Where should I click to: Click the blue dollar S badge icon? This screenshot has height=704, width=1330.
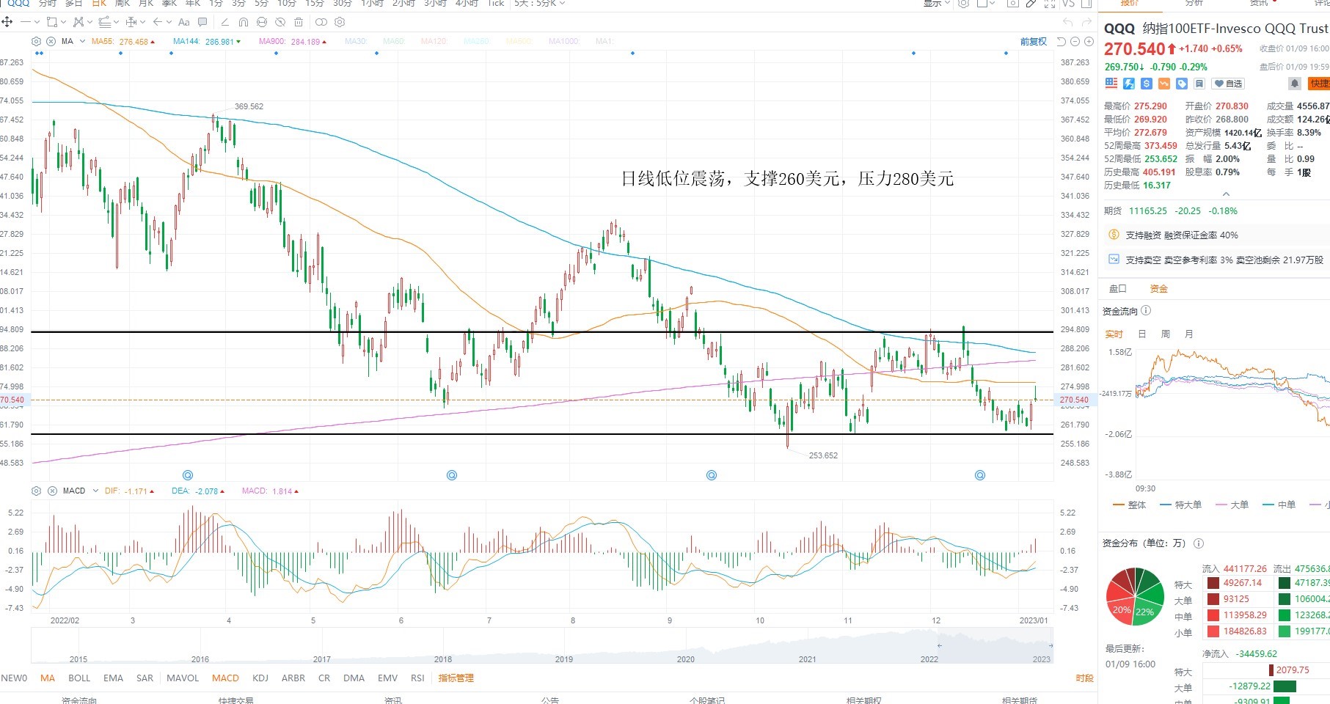[1147, 84]
